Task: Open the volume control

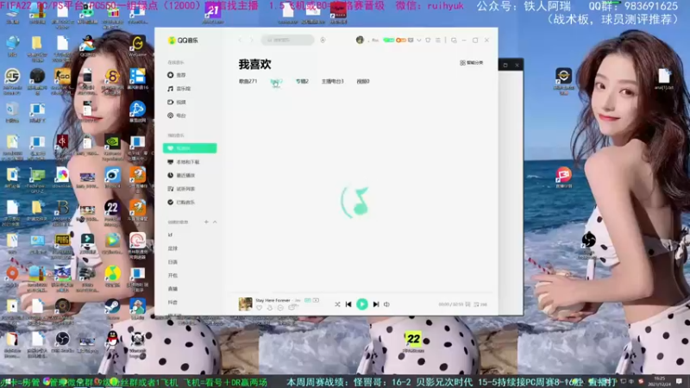Action: tap(386, 304)
